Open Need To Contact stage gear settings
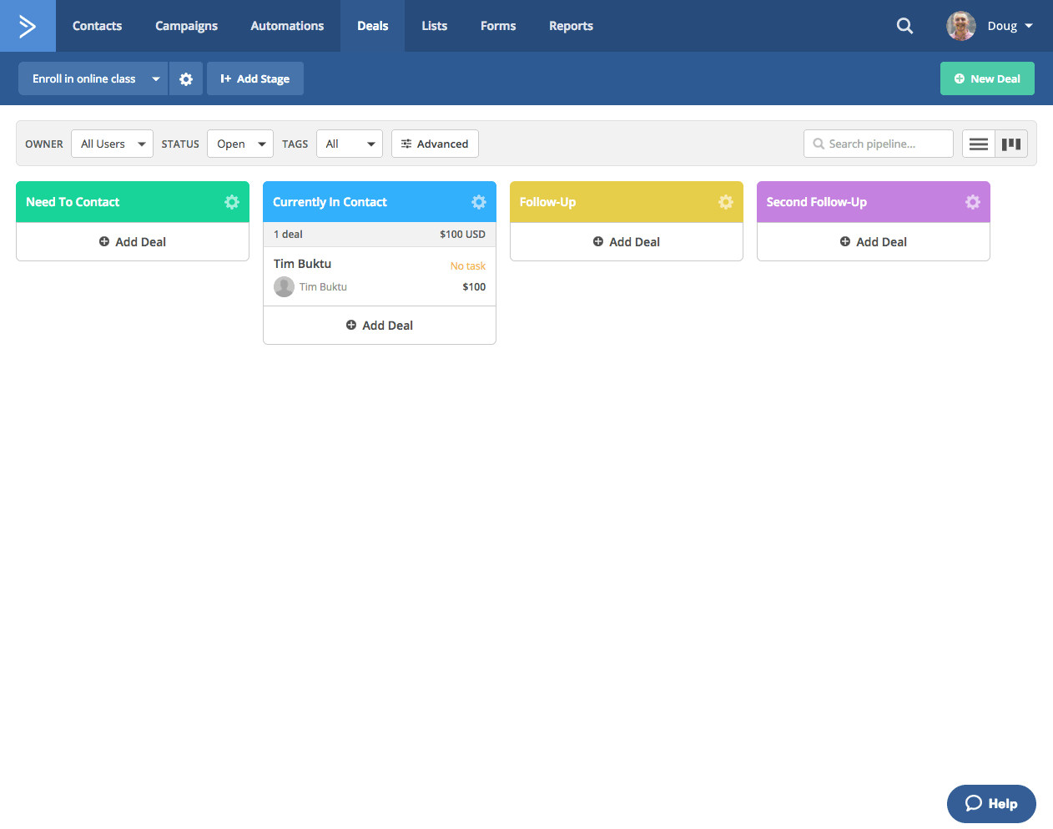 coord(232,202)
